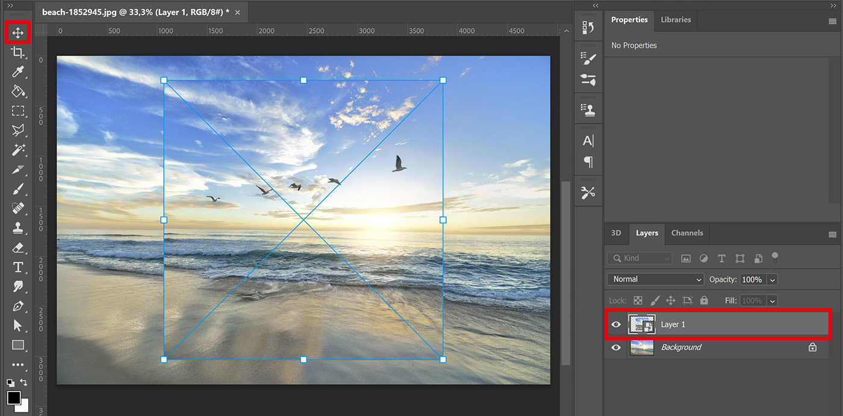Open the Paragraph panel

point(588,163)
